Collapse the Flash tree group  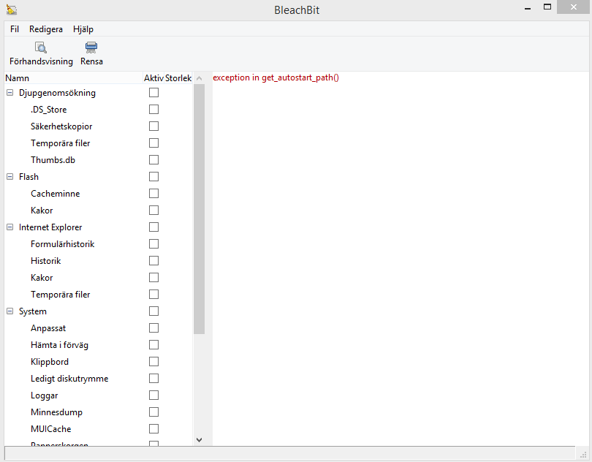pyautogui.click(x=10, y=176)
